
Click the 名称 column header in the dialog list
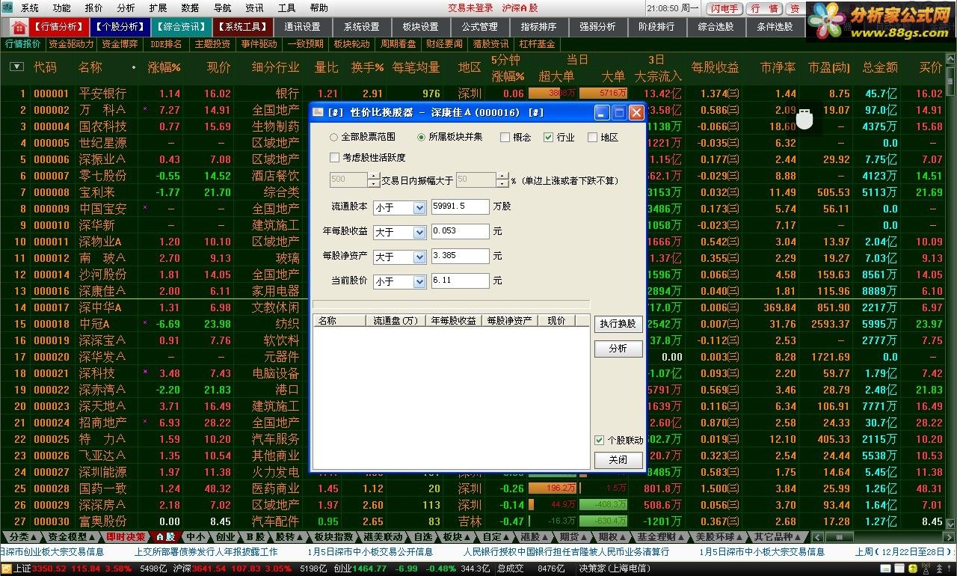[340, 320]
